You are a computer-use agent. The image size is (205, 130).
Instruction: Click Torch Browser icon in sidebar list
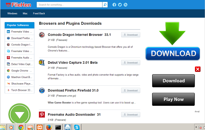coord(8,90)
